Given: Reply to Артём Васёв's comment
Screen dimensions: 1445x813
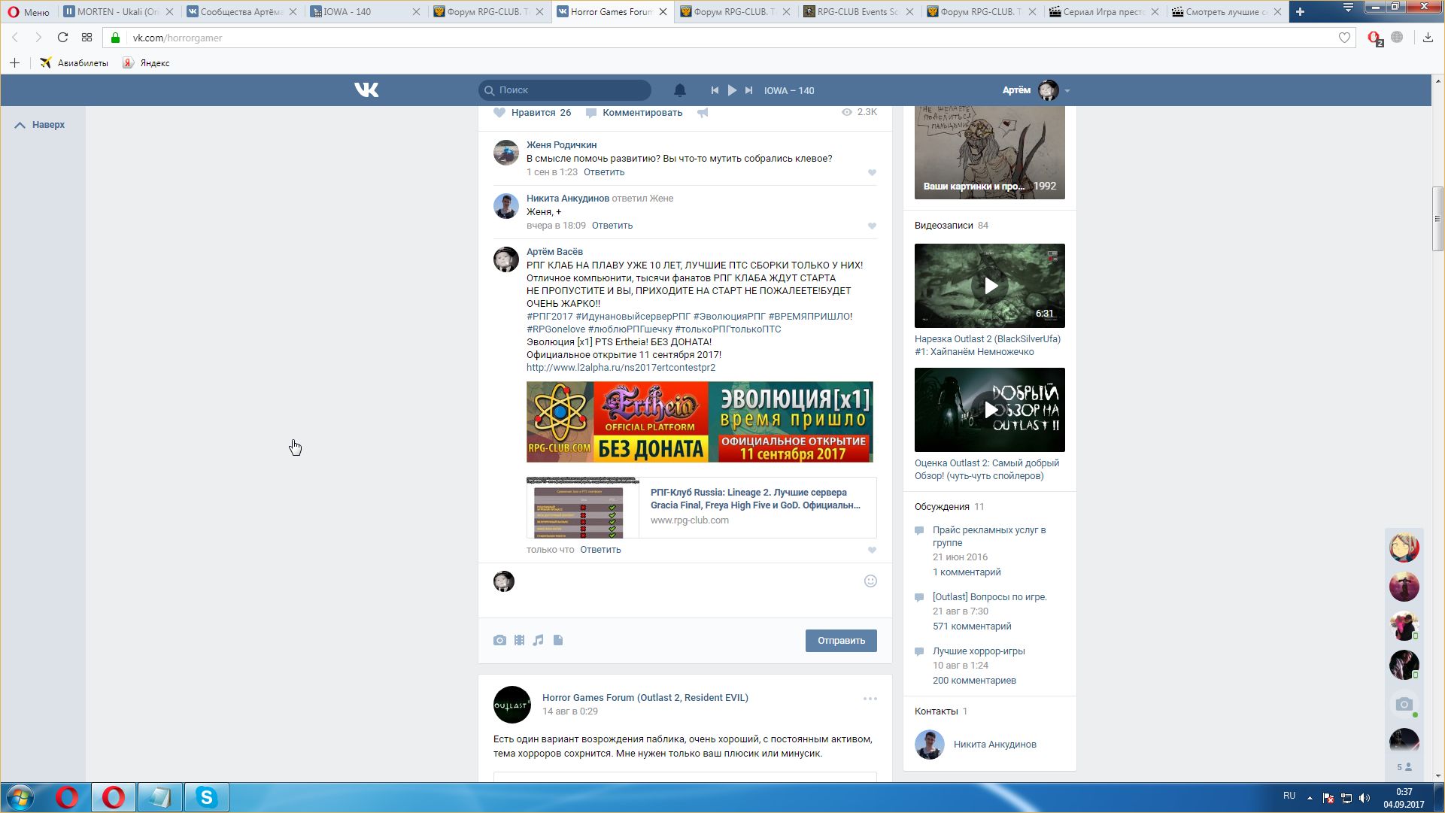Looking at the screenshot, I should 600,550.
